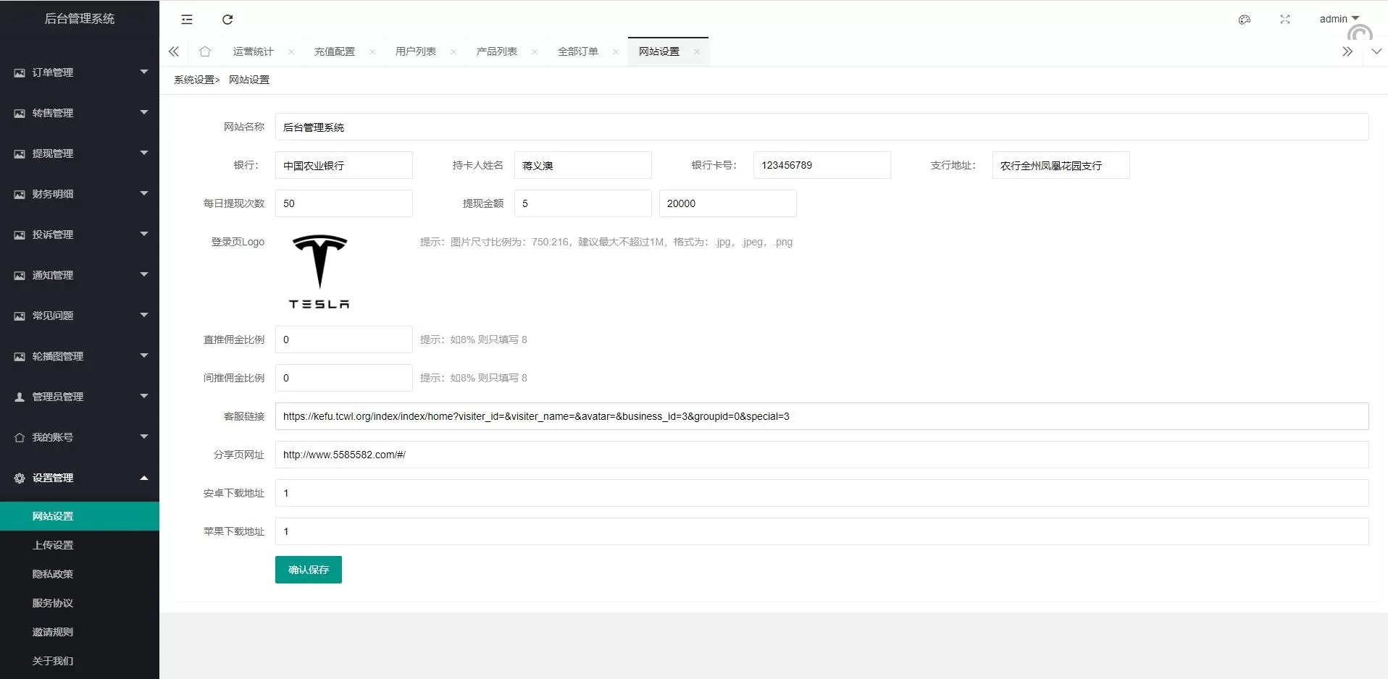Select the theme palette icon in the header

point(1245,20)
